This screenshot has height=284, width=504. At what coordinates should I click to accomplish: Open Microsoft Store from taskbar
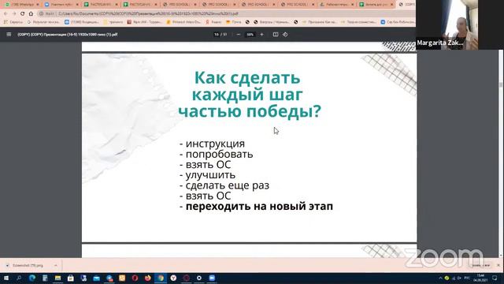[x=71, y=278]
